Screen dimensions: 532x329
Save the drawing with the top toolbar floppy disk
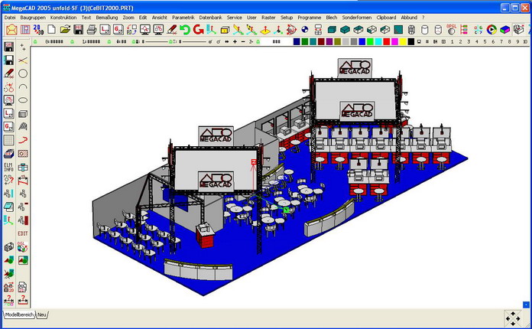79,30
